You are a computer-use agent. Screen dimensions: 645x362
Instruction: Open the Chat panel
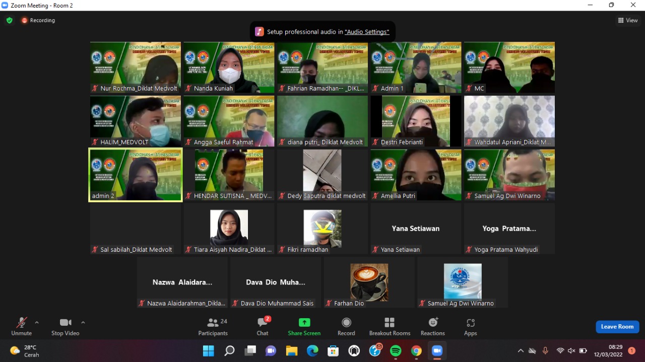point(263,326)
